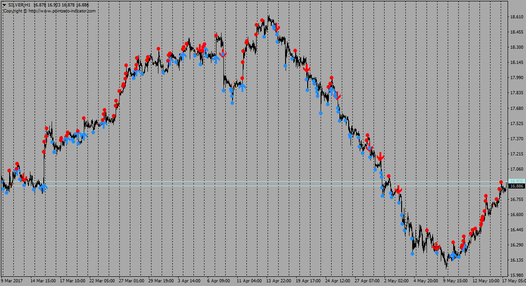Click the 17.680 price axis label
Image resolution: width=526 pixels, height=286 pixels.
tap(517, 108)
